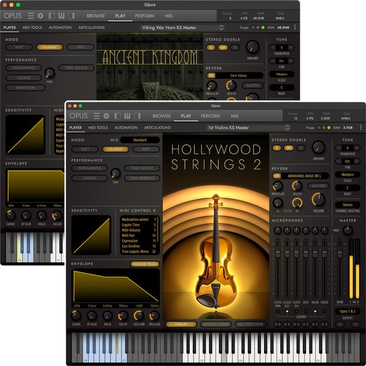The width and height of the screenshot is (366, 366).
Task: Enable the Close Sec microphone loaded indicator
Action: point(287,311)
